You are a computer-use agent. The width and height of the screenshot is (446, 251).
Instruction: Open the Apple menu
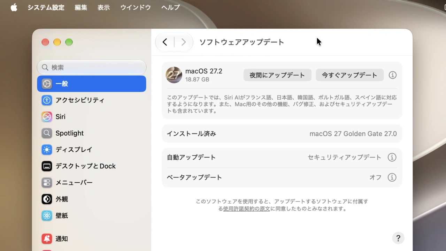coord(14,7)
